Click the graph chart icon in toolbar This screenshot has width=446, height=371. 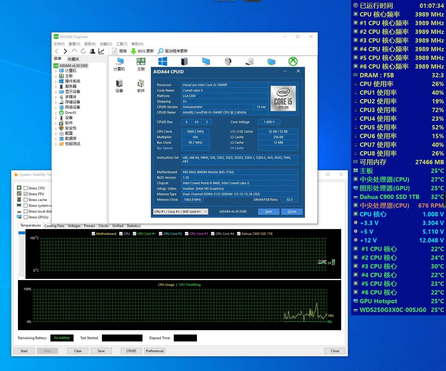(x=101, y=51)
